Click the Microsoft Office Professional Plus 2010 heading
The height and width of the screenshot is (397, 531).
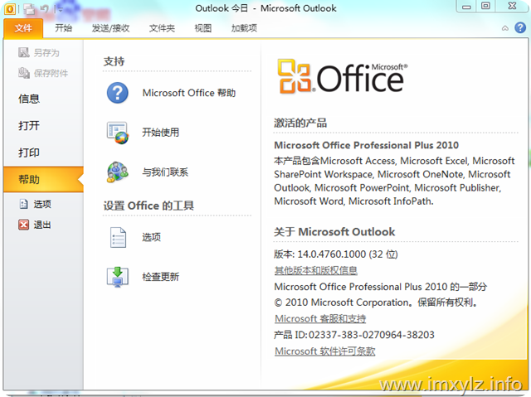(366, 145)
